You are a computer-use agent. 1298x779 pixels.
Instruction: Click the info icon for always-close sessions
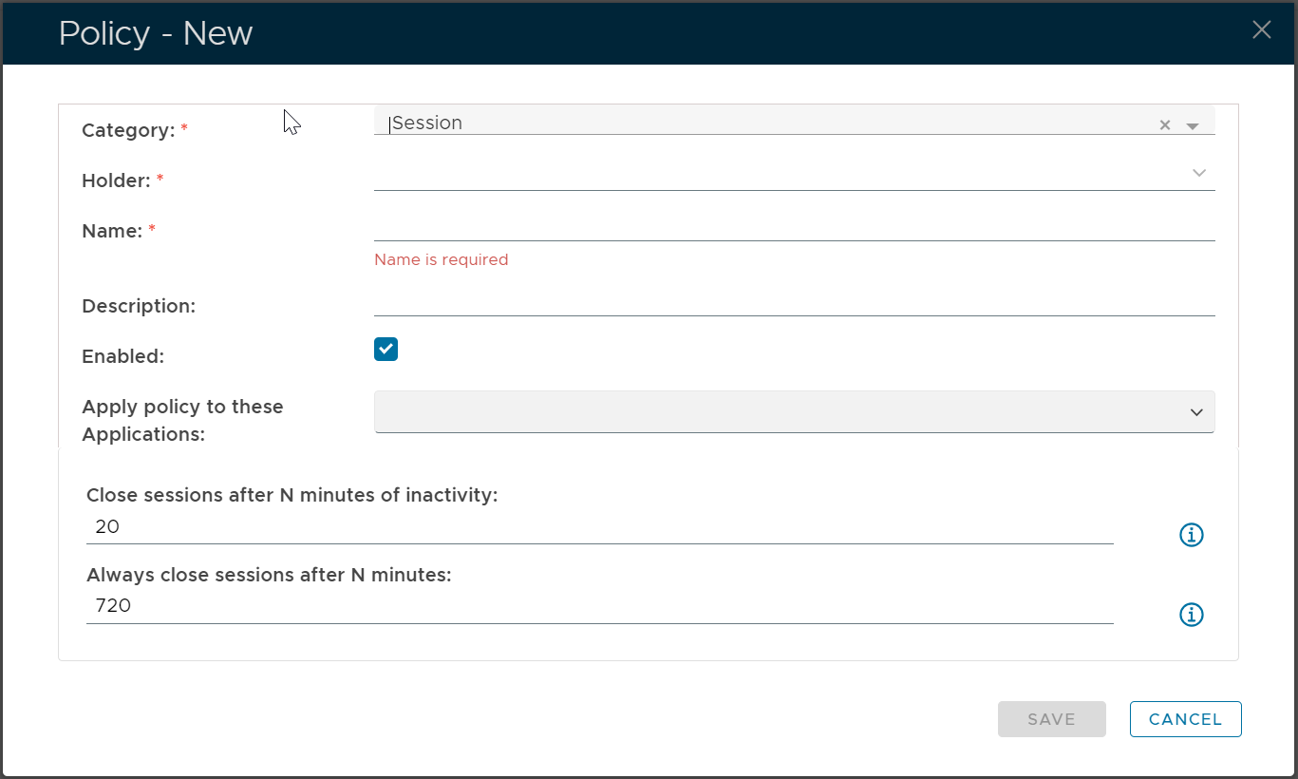point(1191,615)
